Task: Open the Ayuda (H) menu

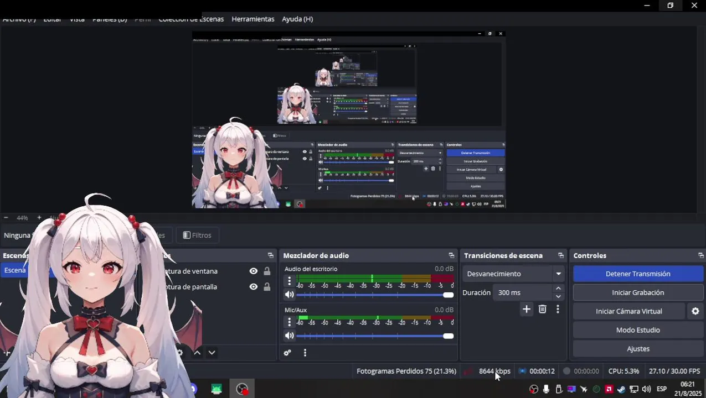Action: [297, 19]
